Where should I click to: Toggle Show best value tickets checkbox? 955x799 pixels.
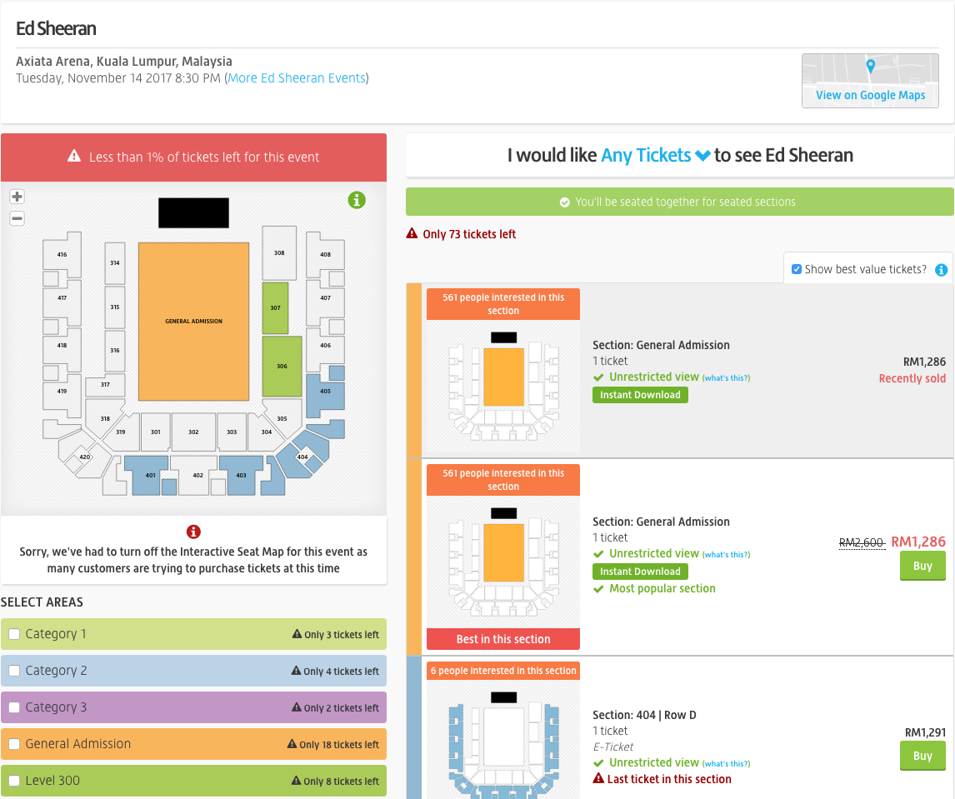click(797, 269)
